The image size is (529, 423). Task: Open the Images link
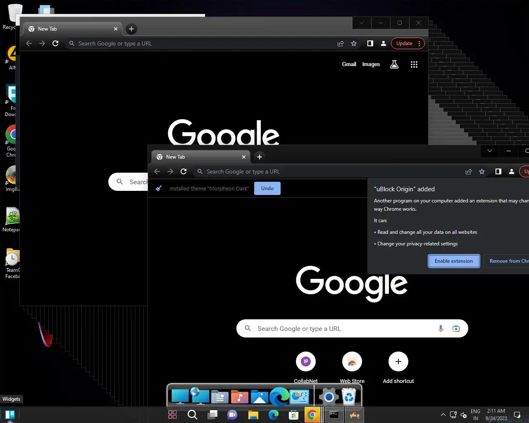tap(371, 64)
